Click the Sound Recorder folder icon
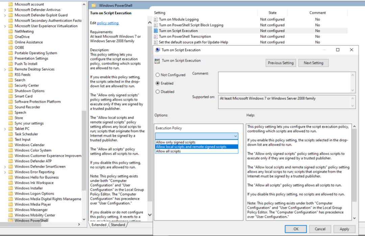 pos(10,107)
